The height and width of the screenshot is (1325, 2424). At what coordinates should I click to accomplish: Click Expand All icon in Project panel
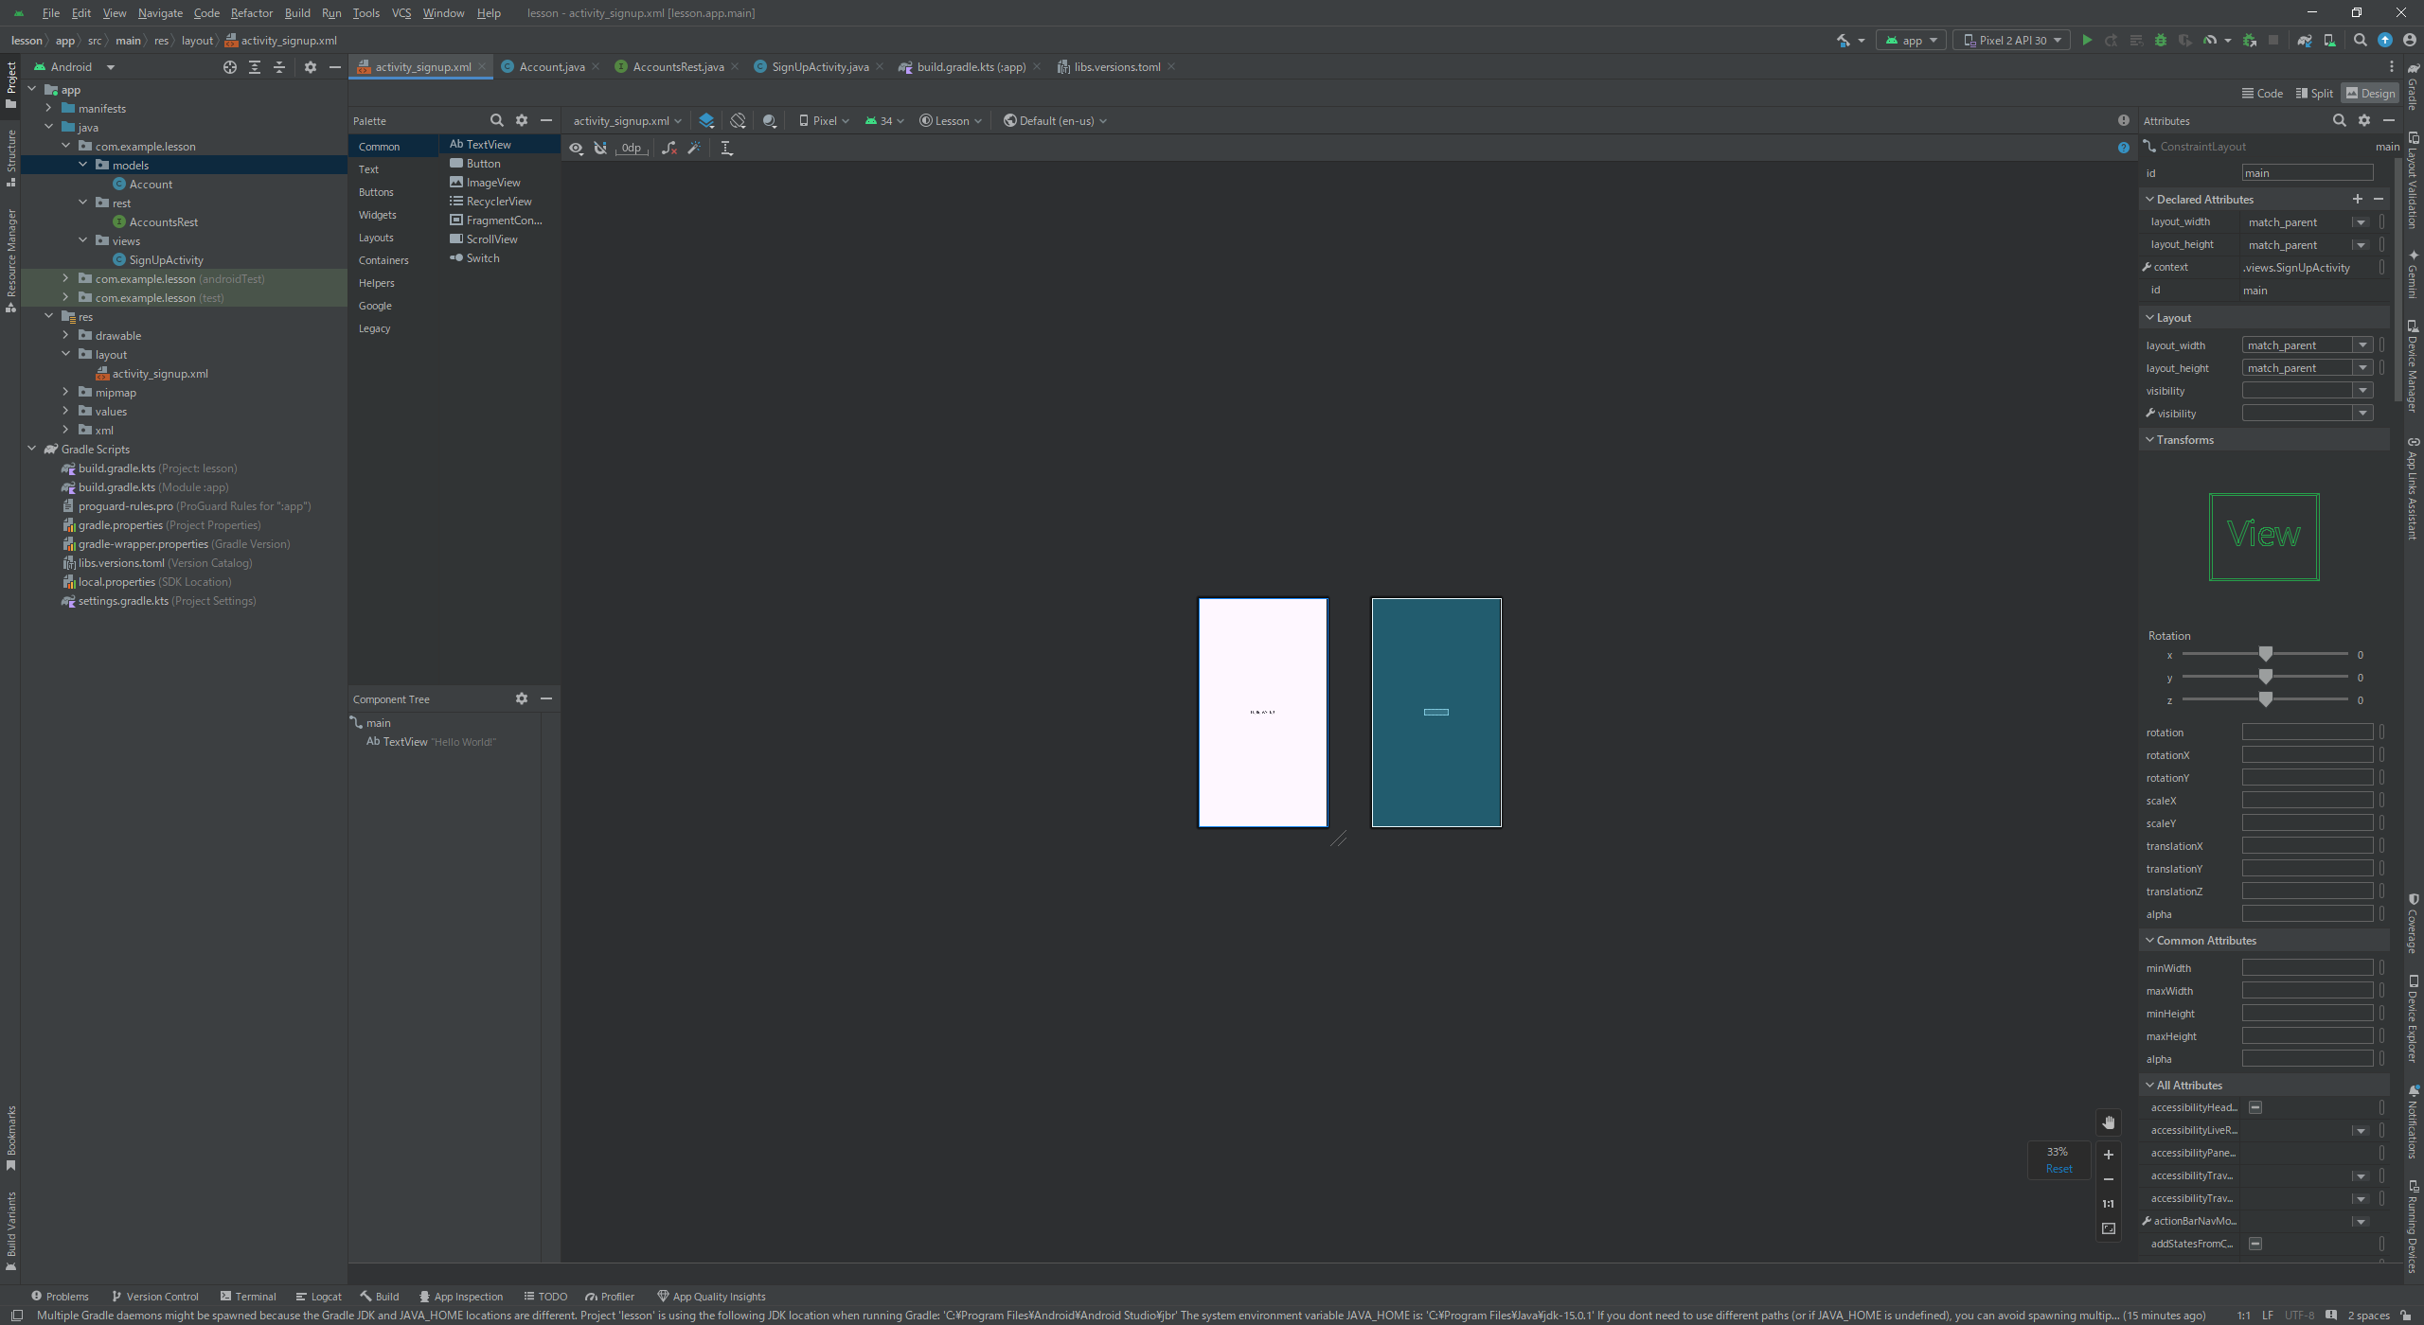255,67
